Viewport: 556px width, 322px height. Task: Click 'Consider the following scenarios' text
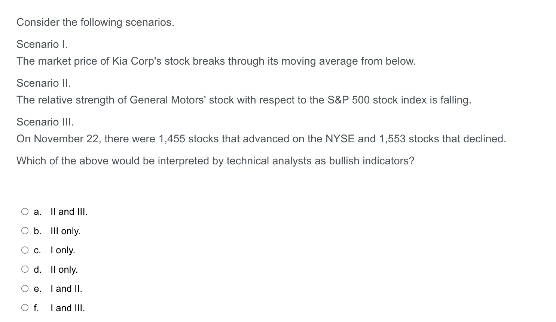pos(95,22)
